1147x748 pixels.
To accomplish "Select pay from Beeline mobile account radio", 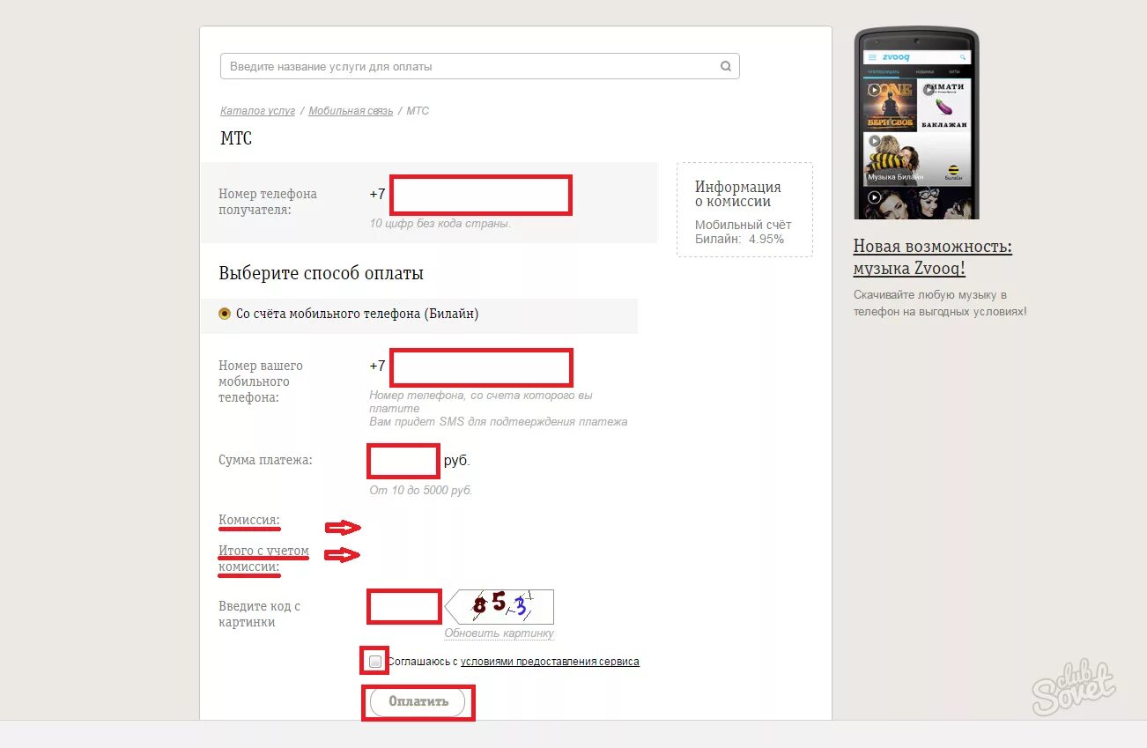I will (x=225, y=314).
